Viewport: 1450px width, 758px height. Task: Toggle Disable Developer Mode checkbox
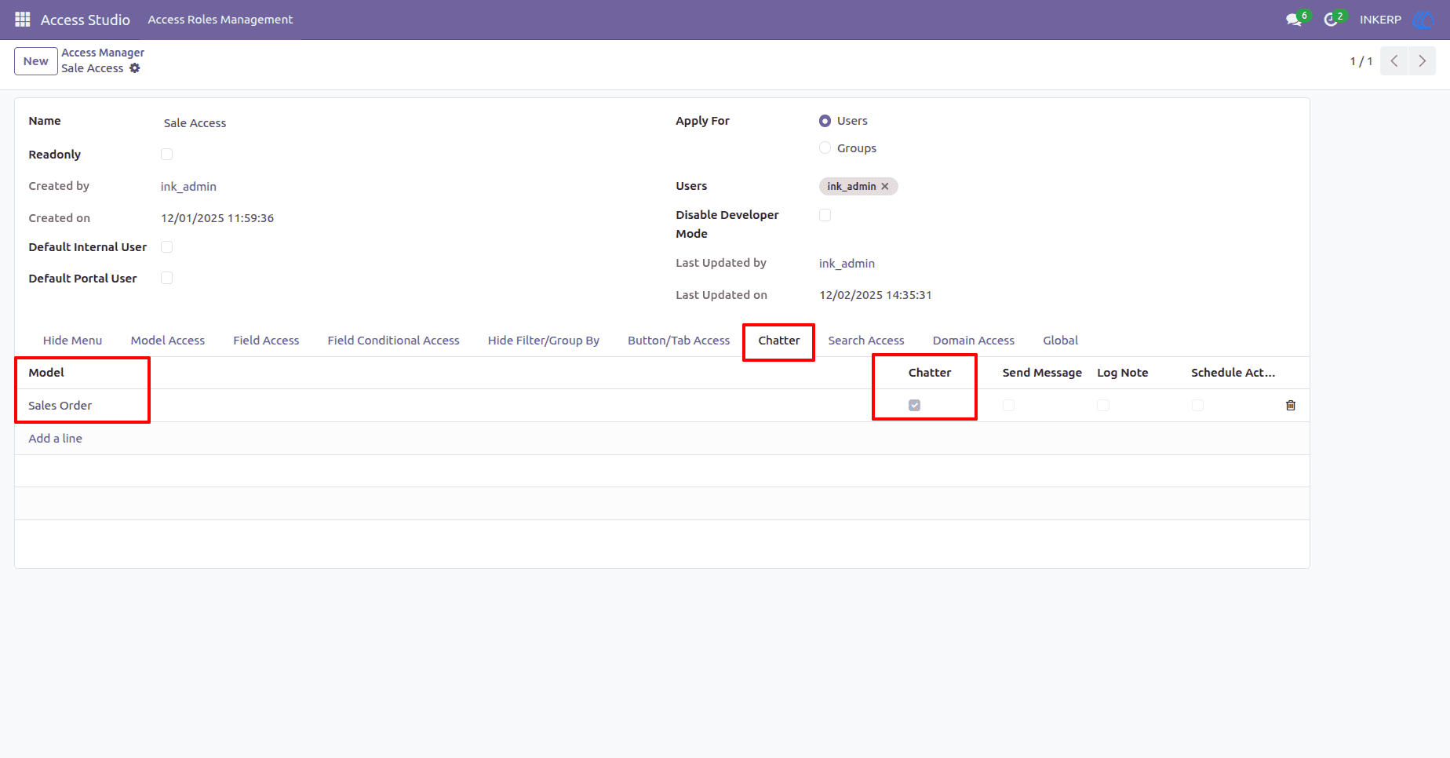click(825, 215)
